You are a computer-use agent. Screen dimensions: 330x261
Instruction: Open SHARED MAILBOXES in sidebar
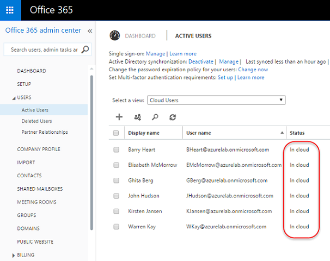click(x=40, y=189)
